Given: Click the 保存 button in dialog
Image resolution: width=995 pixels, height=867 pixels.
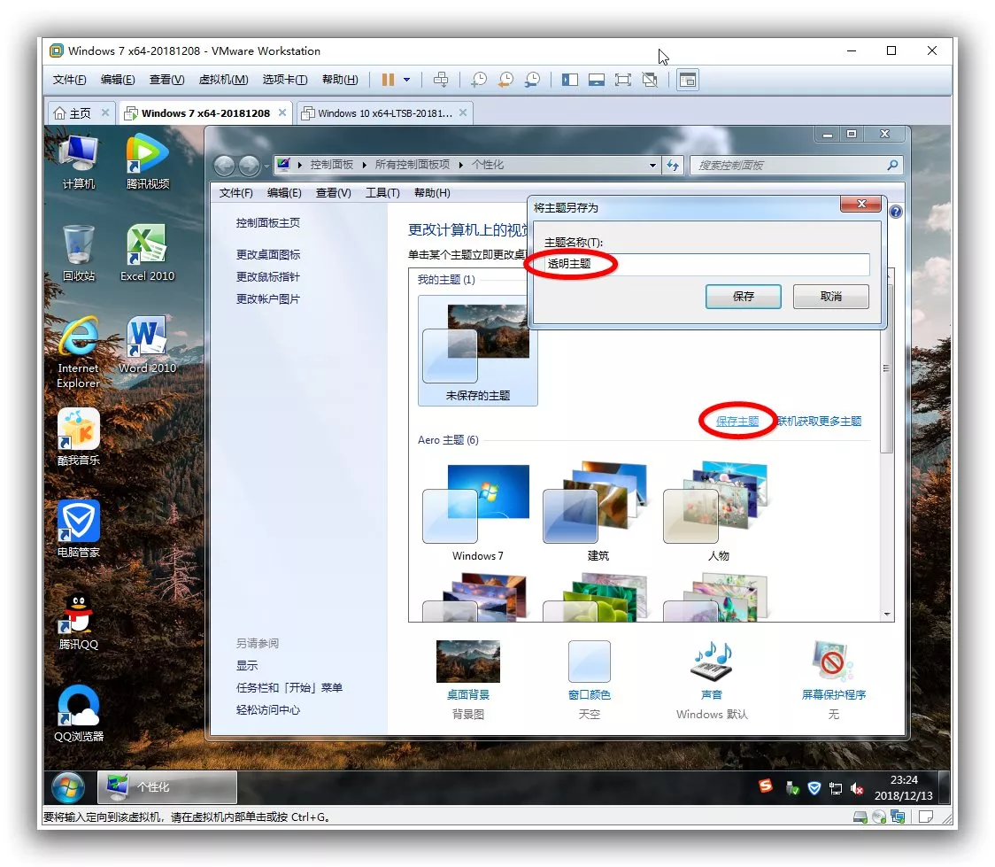Looking at the screenshot, I should [743, 297].
